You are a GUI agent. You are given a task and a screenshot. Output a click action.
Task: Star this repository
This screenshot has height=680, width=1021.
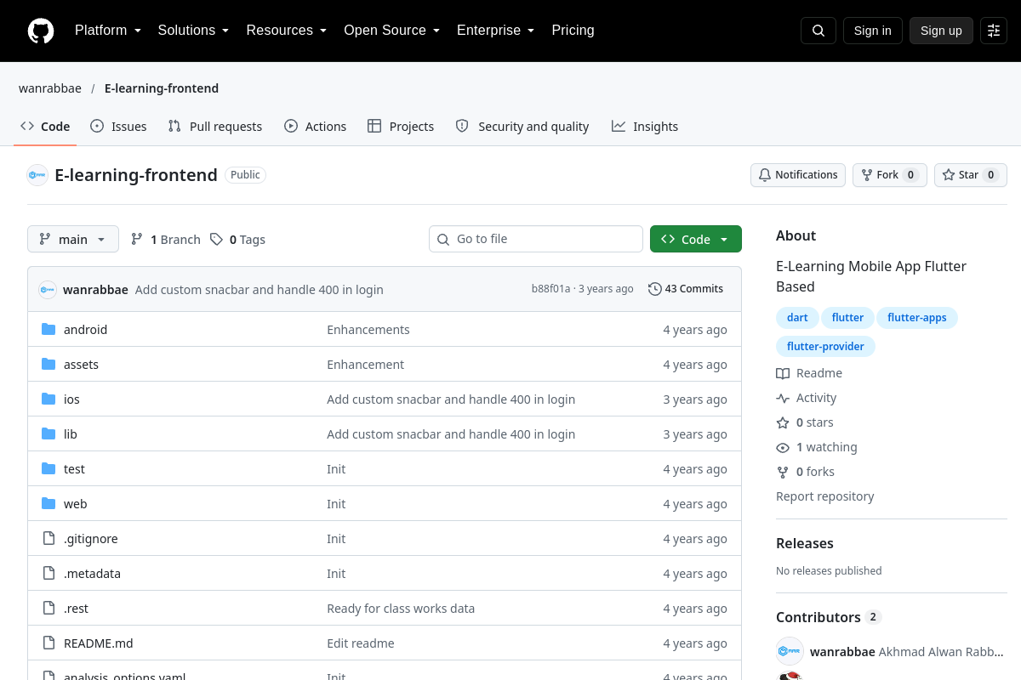[971, 175]
